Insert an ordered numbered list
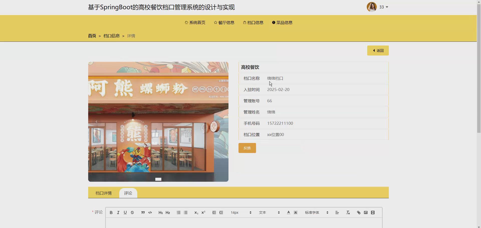Image resolution: width=481 pixels, height=228 pixels. (x=178, y=212)
